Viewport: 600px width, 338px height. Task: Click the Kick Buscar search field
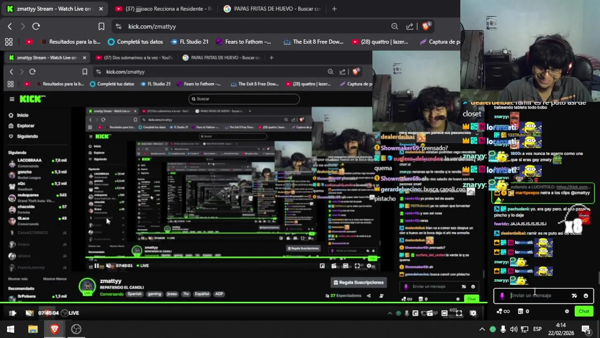244,99
